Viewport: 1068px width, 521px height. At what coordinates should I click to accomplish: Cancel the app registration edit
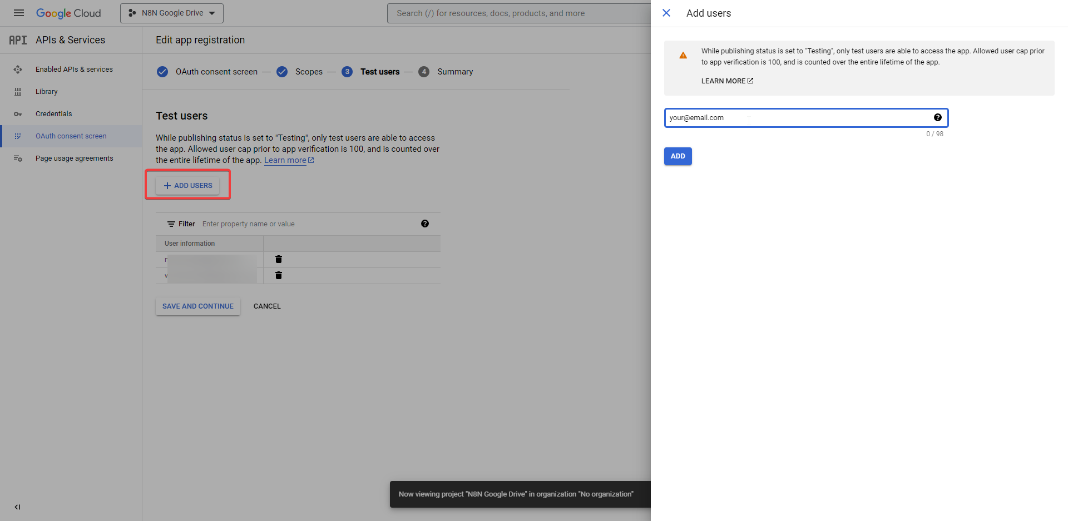point(267,306)
